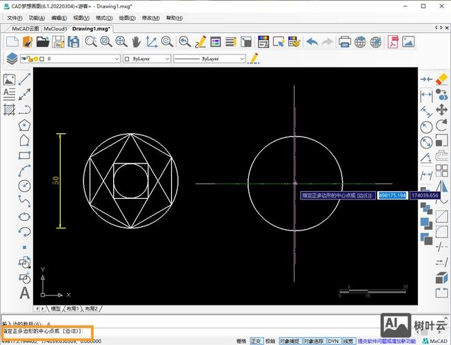Expand the ByLayer color dropdown
Screen dimensions: 451x345
pyautogui.click(x=146, y=59)
